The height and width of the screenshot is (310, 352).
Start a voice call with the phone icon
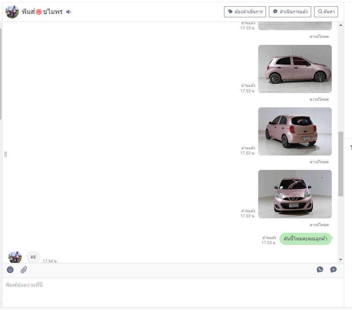(x=320, y=270)
